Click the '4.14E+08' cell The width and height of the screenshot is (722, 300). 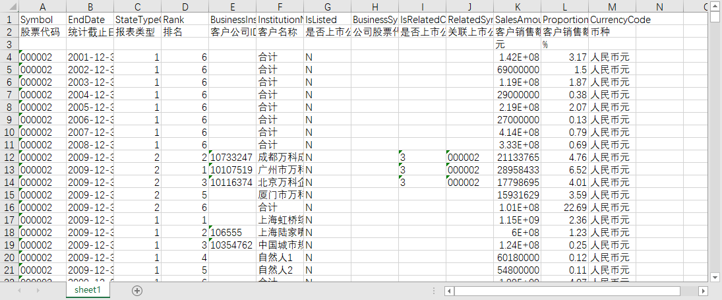point(518,132)
